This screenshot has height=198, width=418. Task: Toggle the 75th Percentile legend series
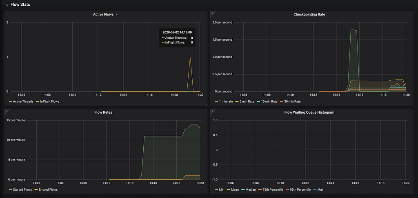(x=273, y=189)
